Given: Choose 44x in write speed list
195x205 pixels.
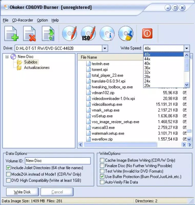Looking at the screenshot, I should (163, 59).
